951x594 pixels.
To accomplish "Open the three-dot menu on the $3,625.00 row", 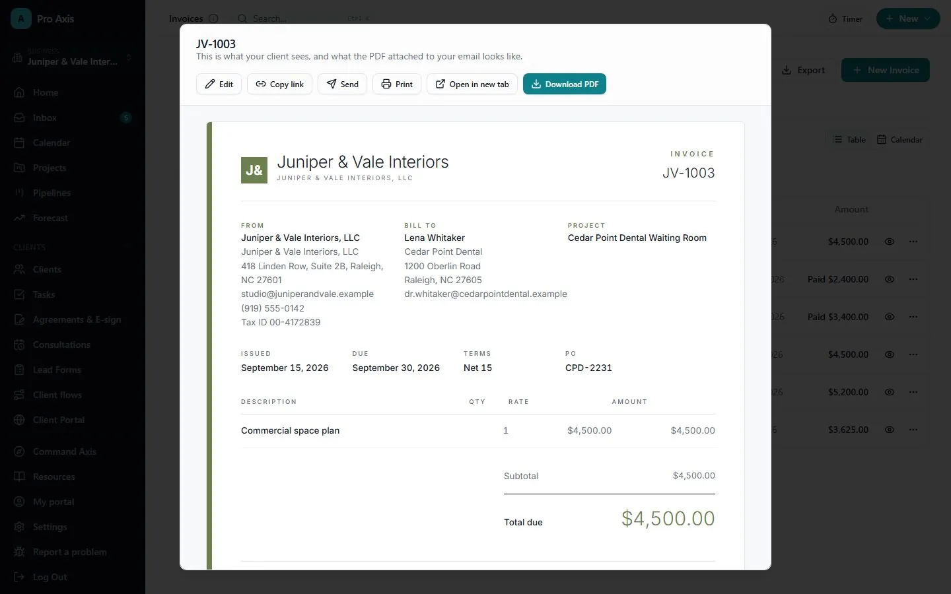I will [913, 430].
